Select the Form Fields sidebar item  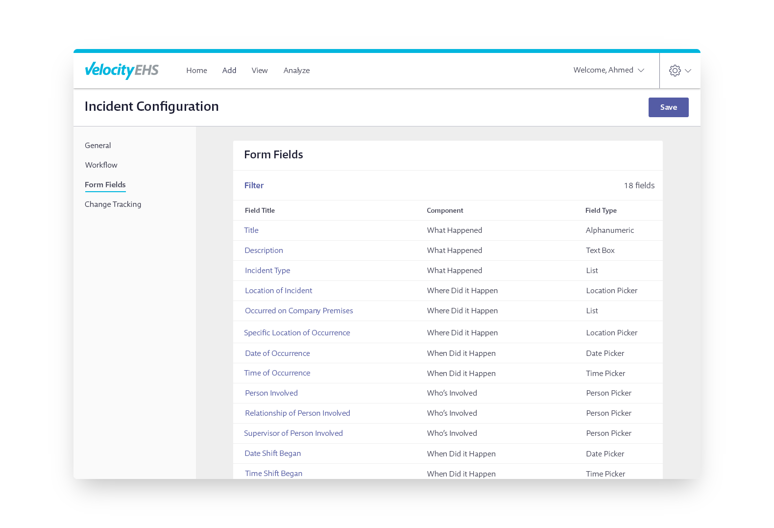pos(105,185)
